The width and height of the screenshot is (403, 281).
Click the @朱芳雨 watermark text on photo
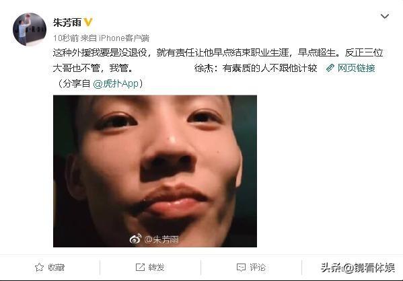[161, 239]
